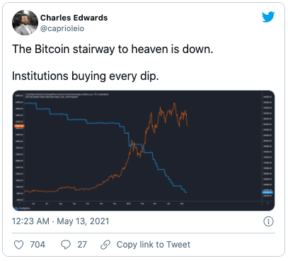Click the tweet text about Bitcoin stairway
Image resolution: width=288 pixels, height=261 pixels.
[113, 50]
